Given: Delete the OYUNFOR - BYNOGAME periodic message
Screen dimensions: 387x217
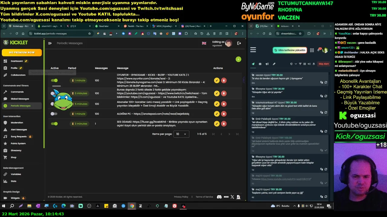Looking at the screenshot, I should click(224, 80).
